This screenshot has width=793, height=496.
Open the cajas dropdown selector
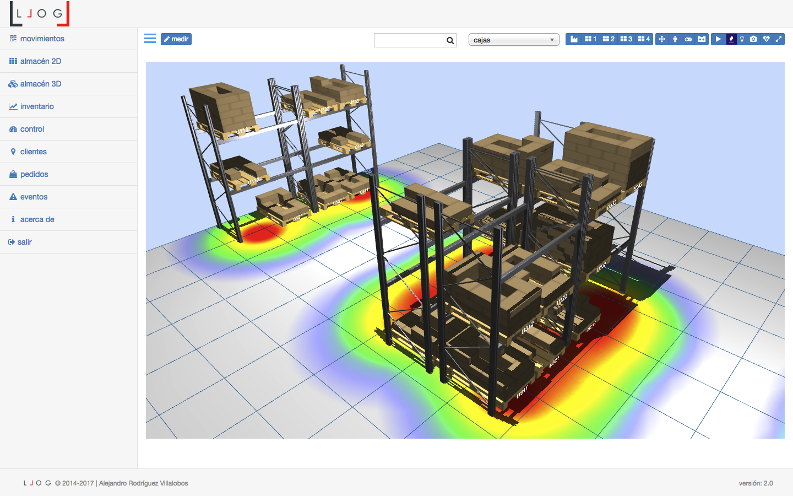tap(513, 40)
